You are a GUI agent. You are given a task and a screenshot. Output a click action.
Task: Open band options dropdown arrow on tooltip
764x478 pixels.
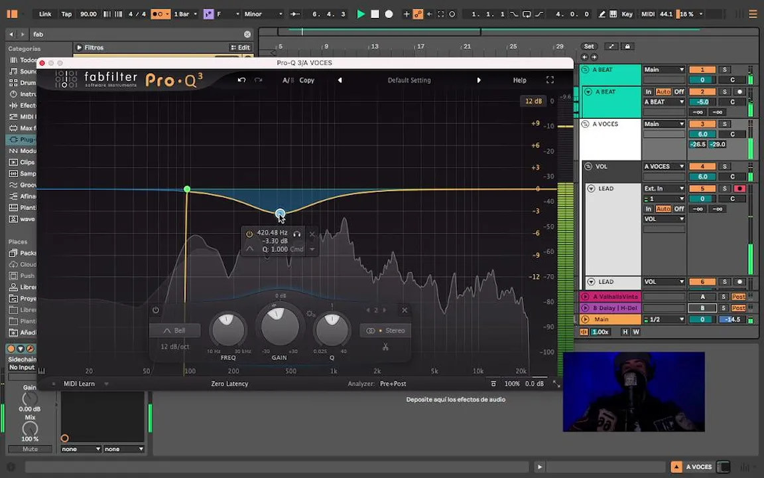[312, 249]
